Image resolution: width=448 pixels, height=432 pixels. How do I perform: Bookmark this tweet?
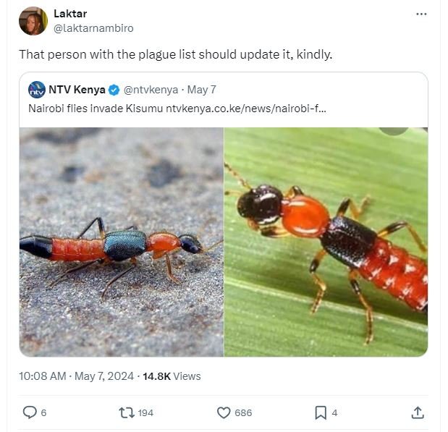coord(321,412)
